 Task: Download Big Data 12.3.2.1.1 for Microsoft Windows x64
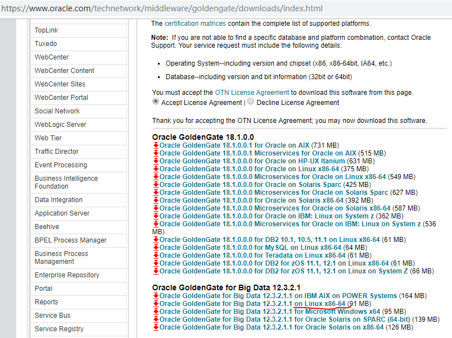(269, 312)
